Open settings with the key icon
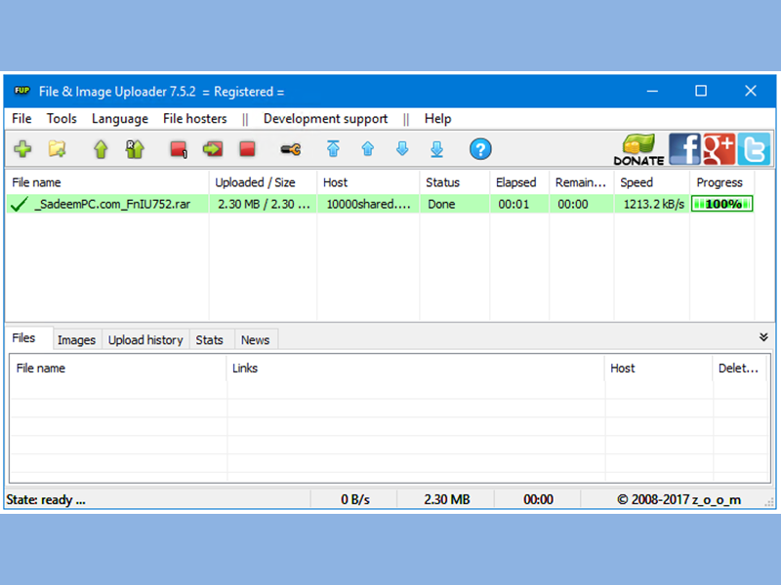This screenshot has height=585, width=781. pos(290,149)
